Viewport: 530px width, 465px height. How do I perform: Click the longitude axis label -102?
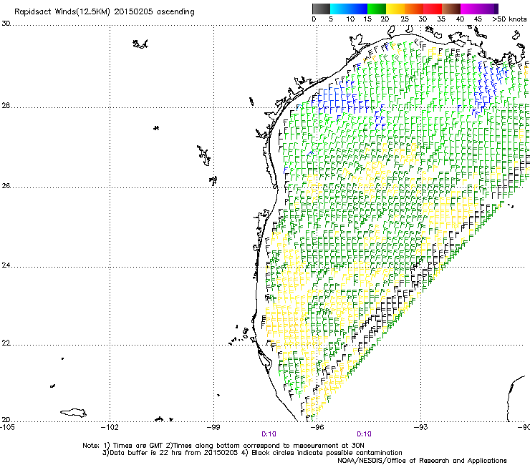click(x=110, y=427)
